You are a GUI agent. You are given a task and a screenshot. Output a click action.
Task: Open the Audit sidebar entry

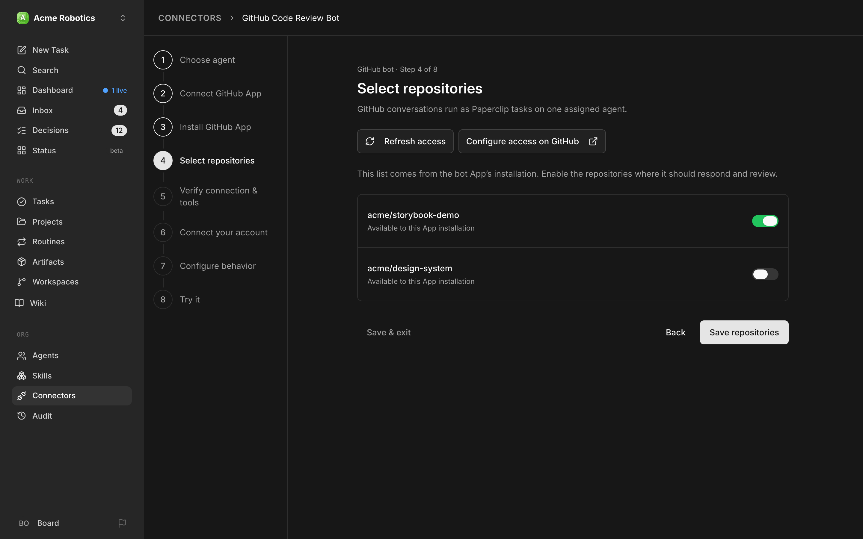72,416
